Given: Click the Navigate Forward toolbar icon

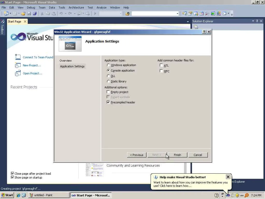Looking at the screenshot, I should 87,13.
